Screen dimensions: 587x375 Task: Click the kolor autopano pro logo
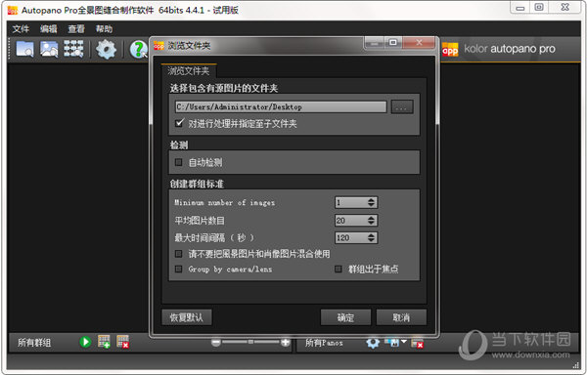(x=499, y=49)
